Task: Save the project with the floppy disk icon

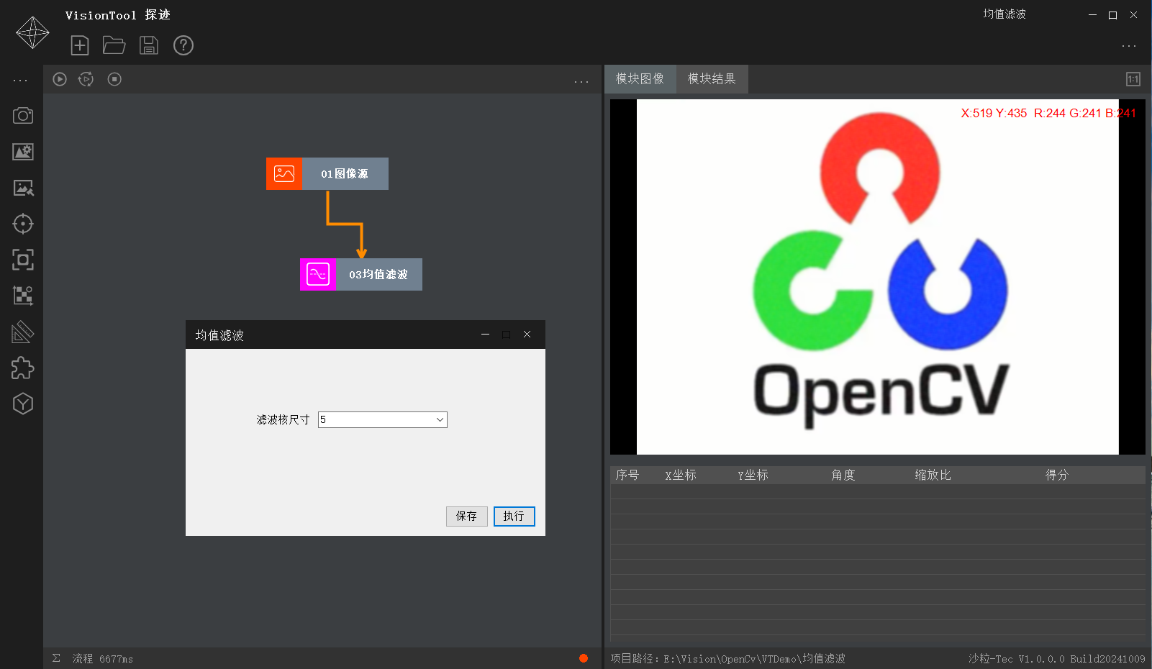Action: coord(149,45)
